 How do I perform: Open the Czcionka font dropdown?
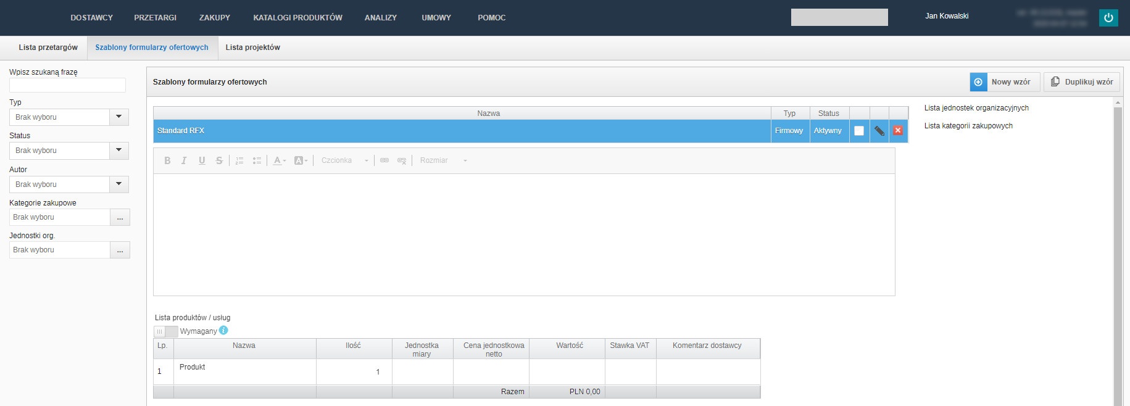pyautogui.click(x=344, y=160)
